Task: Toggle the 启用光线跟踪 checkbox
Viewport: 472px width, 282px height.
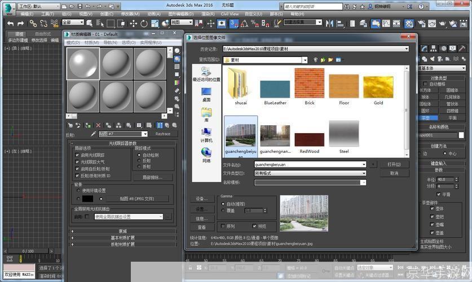Action: point(77,155)
